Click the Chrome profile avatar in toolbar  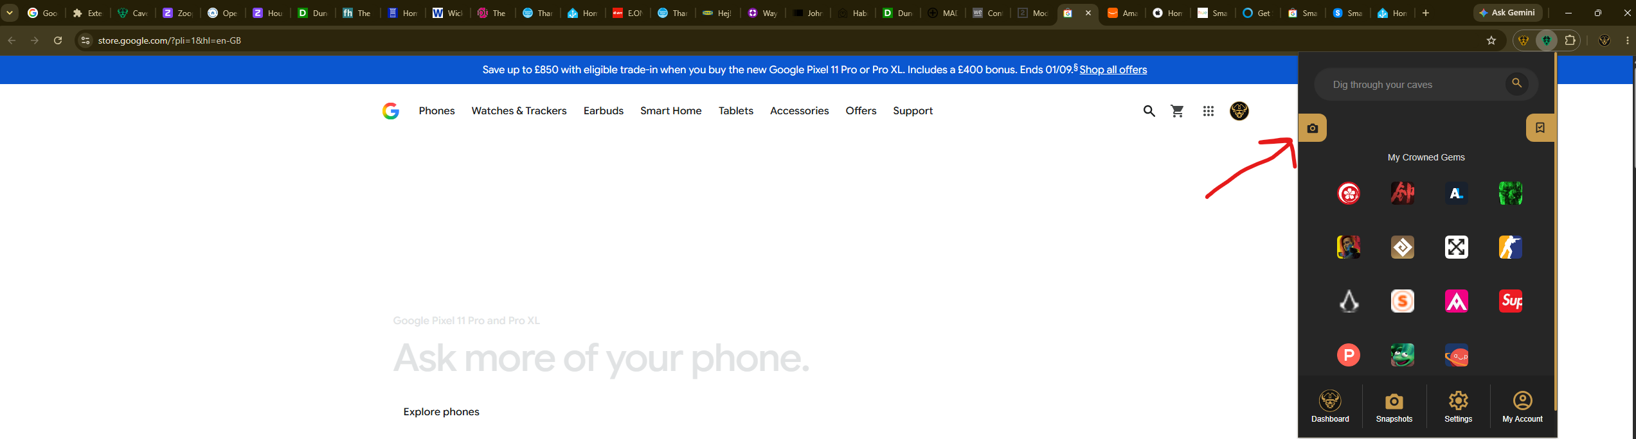[x=1605, y=40]
